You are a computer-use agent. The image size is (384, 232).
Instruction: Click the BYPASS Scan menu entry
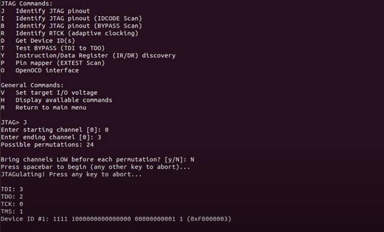[x=72, y=26]
